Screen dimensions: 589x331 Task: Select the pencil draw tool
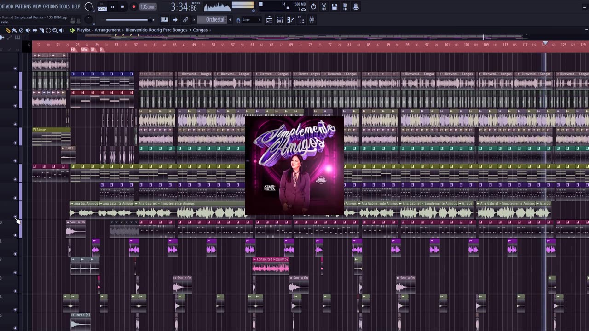(x=8, y=30)
